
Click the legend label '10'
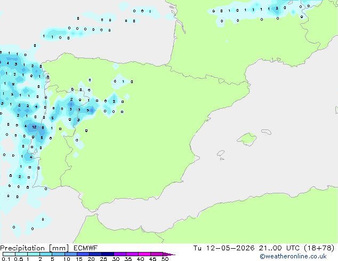[67, 259]
